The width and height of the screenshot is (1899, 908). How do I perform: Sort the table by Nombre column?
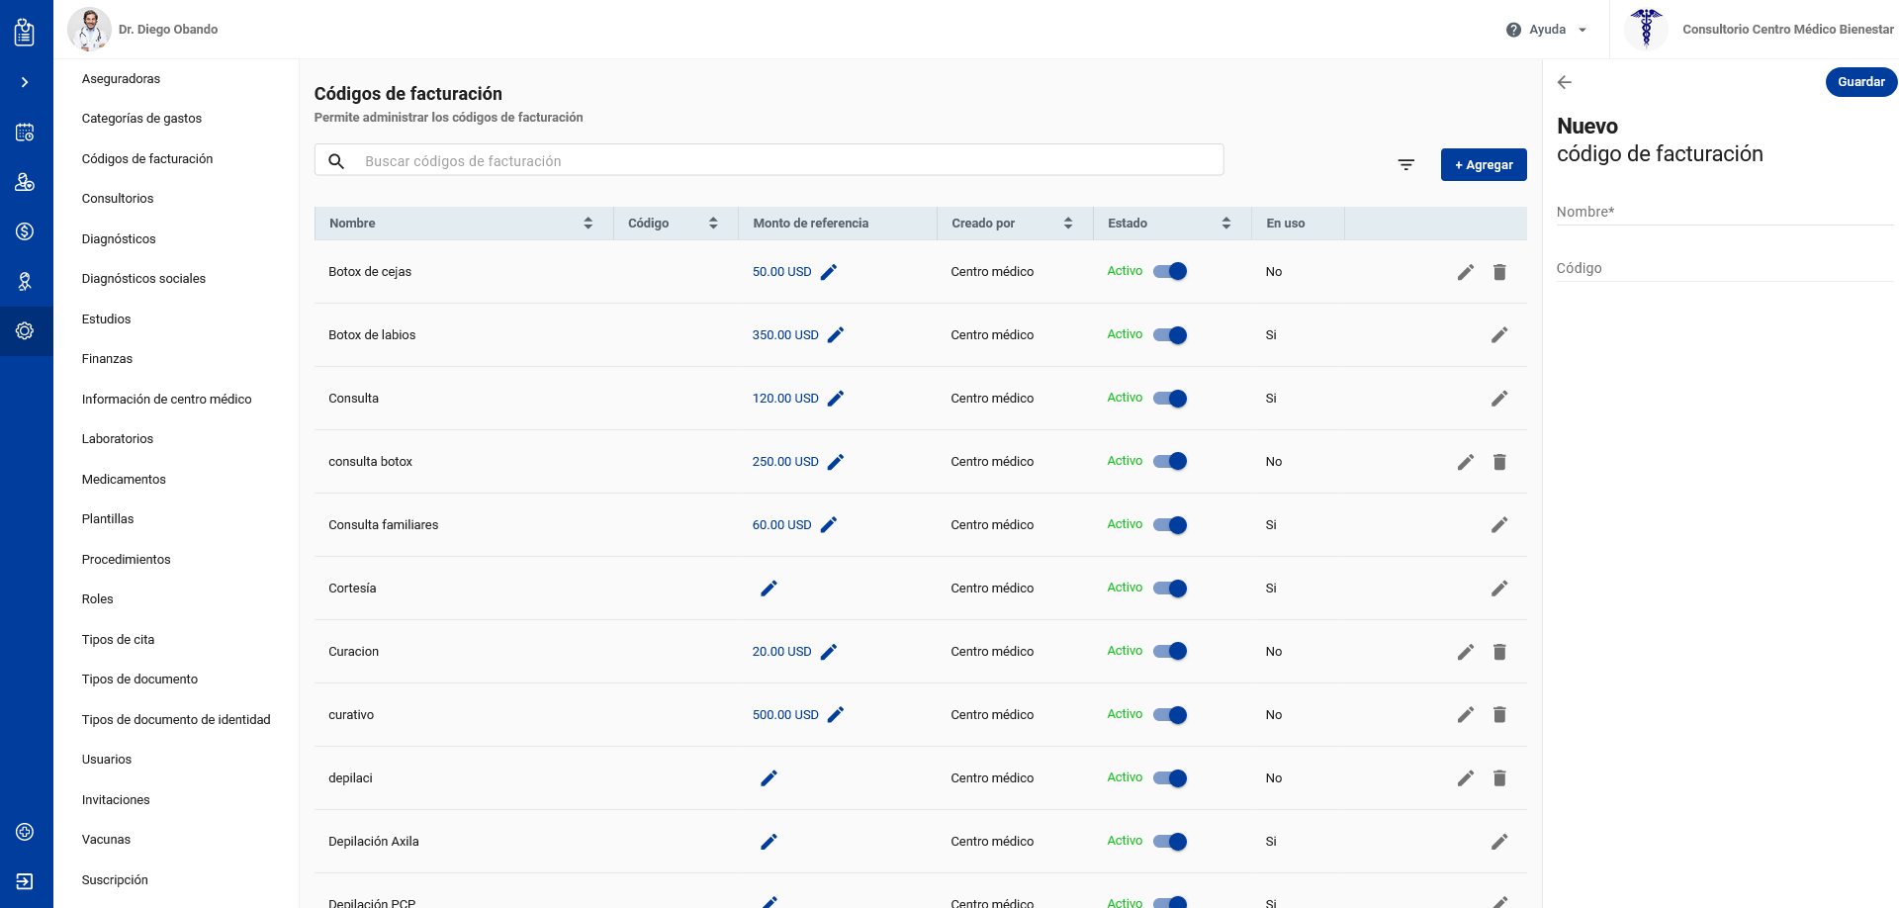click(588, 224)
